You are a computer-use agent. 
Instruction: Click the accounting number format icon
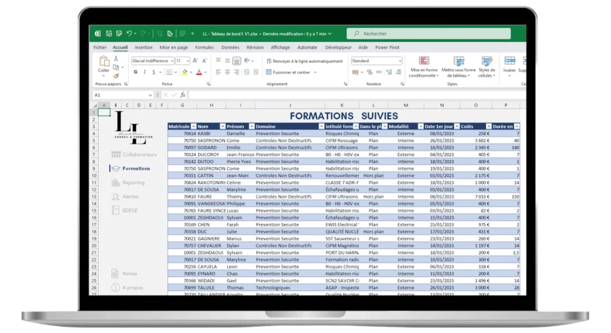(356, 72)
